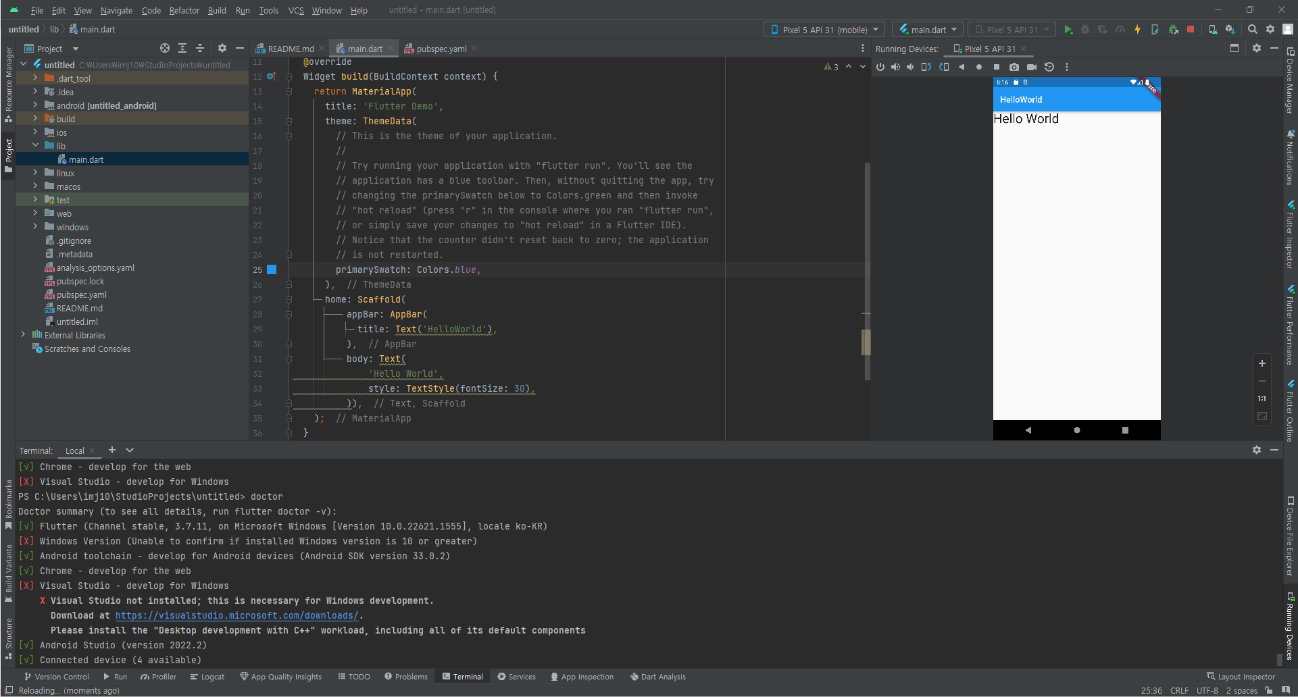
Task: Power off the emulator device
Action: (x=880, y=67)
